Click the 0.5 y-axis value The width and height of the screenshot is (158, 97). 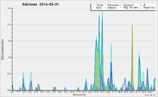click(x=9, y=74)
